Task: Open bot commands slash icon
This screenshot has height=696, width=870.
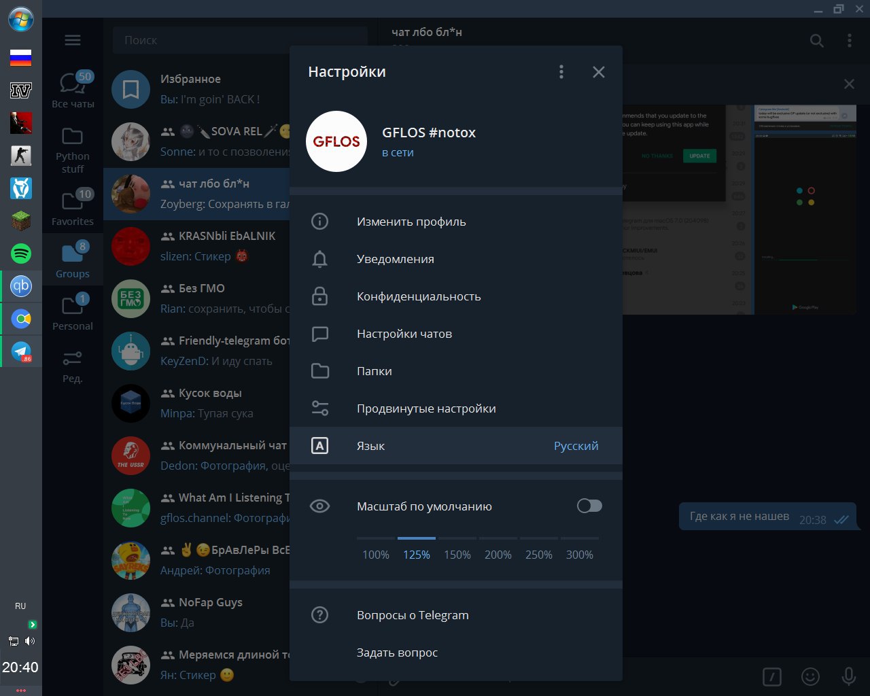Action: [x=772, y=676]
